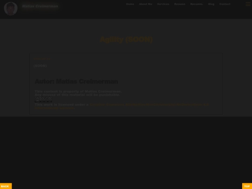Open the Recomm. menu item
Screen dimensions: 252x189
click(196, 4)
